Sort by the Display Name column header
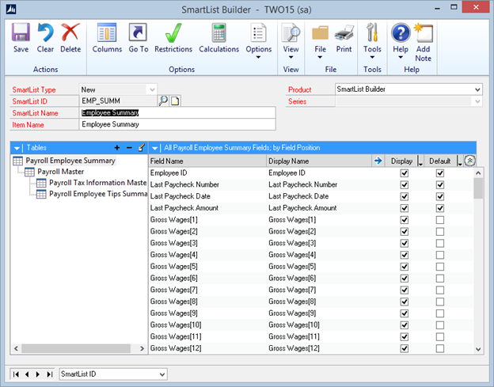Viewport: 494px width, 387px height. coord(319,161)
